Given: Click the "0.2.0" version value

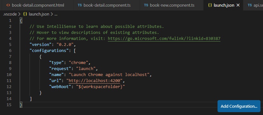Looking at the screenshot, I should (x=65, y=45).
